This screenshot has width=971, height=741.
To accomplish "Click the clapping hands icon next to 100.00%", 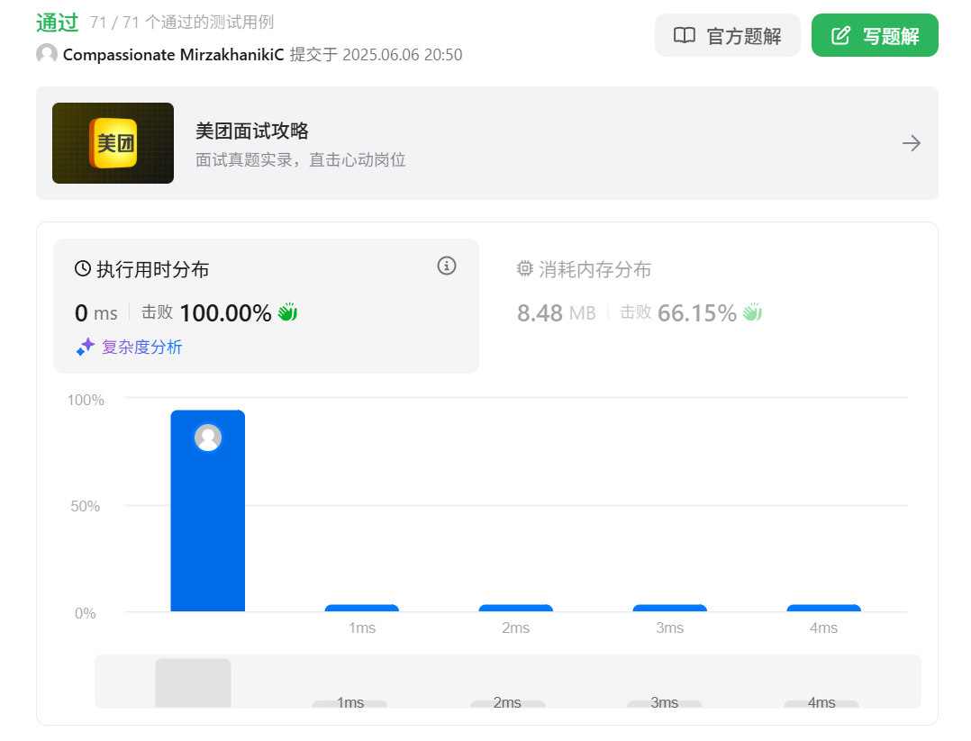I will coord(287,312).
